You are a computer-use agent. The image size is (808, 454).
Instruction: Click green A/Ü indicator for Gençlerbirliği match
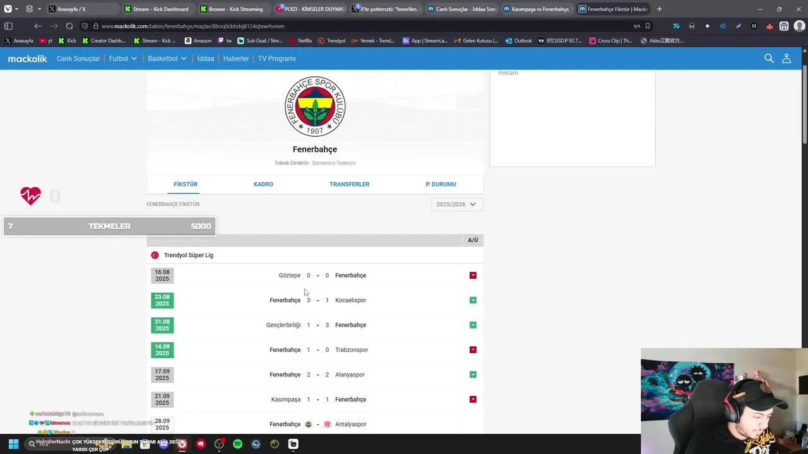[473, 325]
